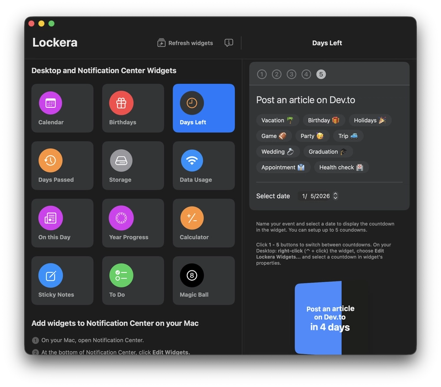
Task: Click 'Add widgets to Notification Center' heading
Action: click(115, 323)
